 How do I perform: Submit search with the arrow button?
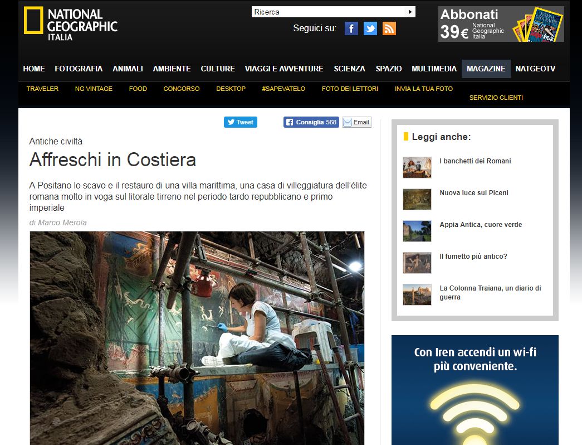click(x=410, y=12)
